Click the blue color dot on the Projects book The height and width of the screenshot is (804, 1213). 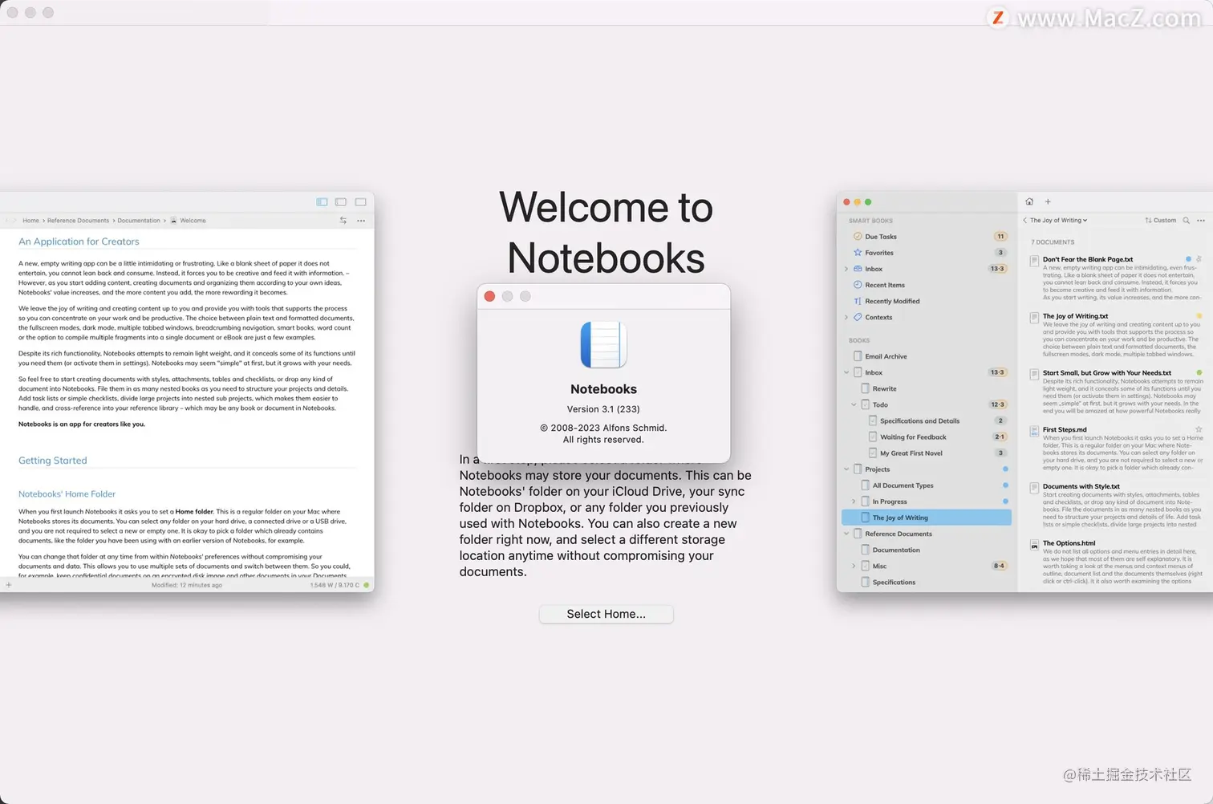1005,469
